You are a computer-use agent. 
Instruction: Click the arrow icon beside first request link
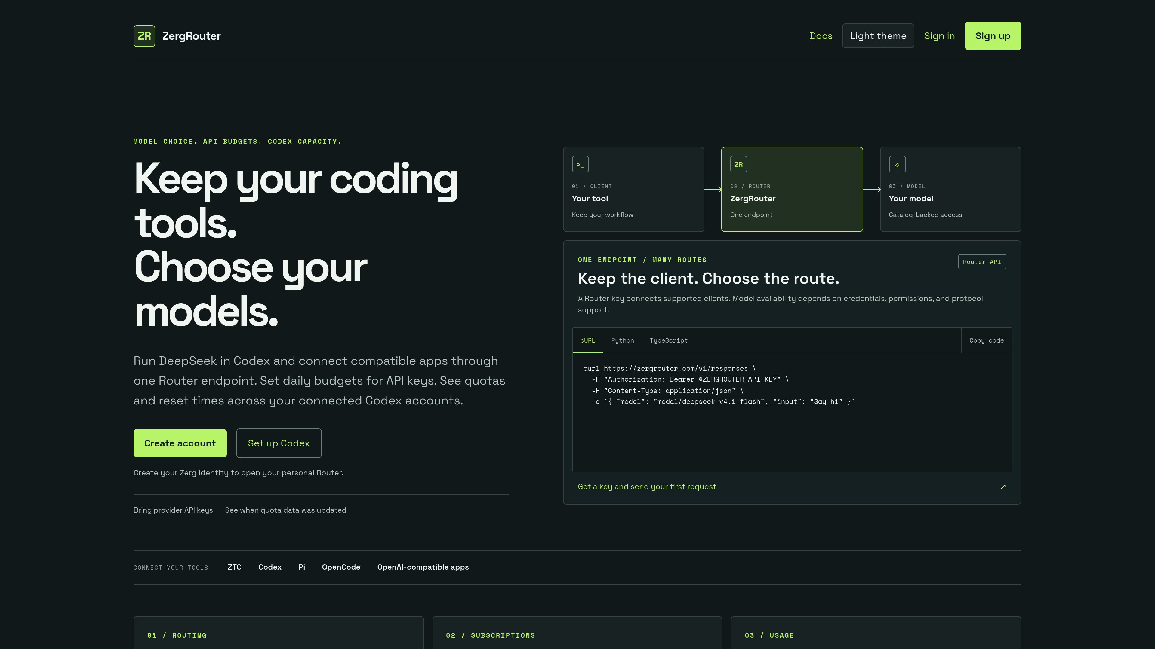[x=1003, y=486]
